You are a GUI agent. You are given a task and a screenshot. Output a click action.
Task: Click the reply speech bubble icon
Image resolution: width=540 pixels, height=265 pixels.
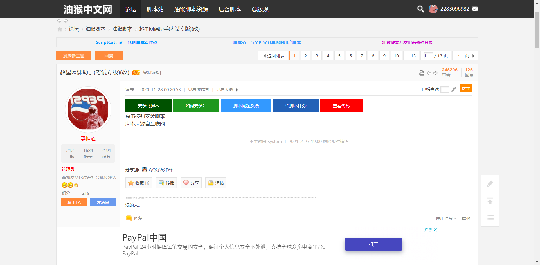129,218
